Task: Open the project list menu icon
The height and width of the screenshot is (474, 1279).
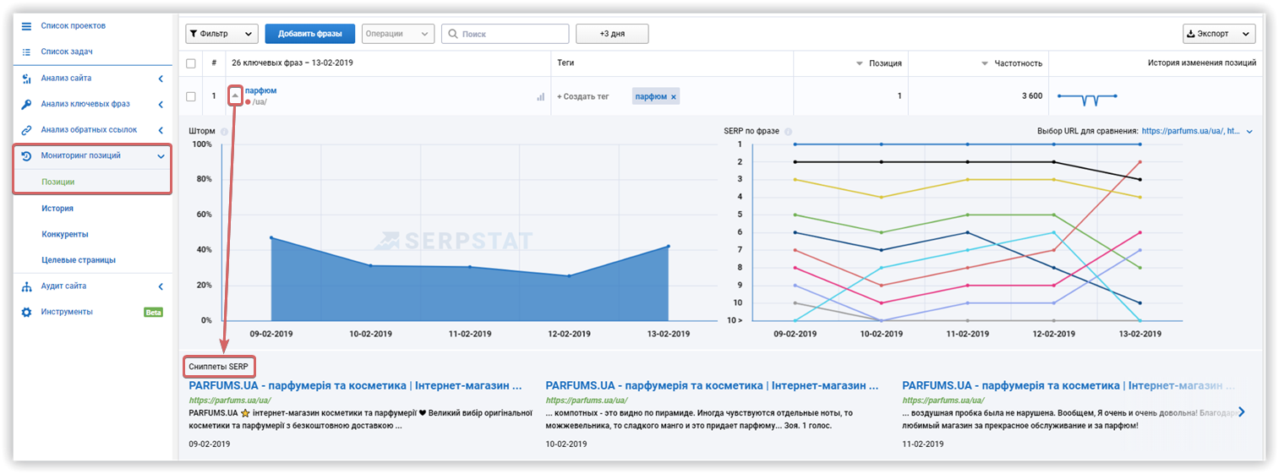Action: (26, 26)
